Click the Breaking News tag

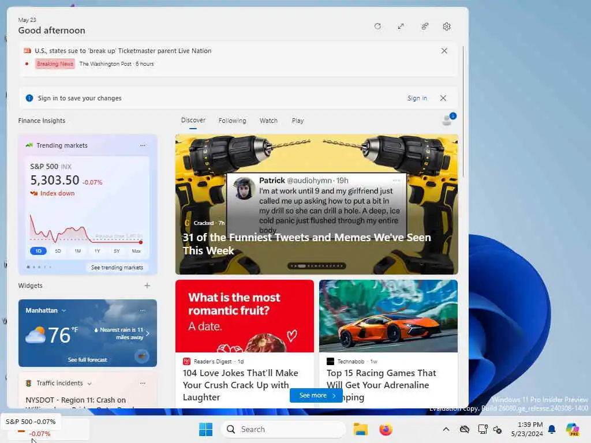(x=55, y=63)
